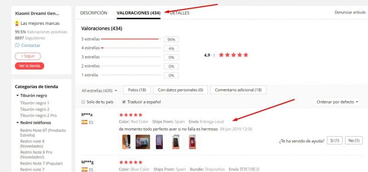Open R***a's fifth review photo

coord(192,142)
